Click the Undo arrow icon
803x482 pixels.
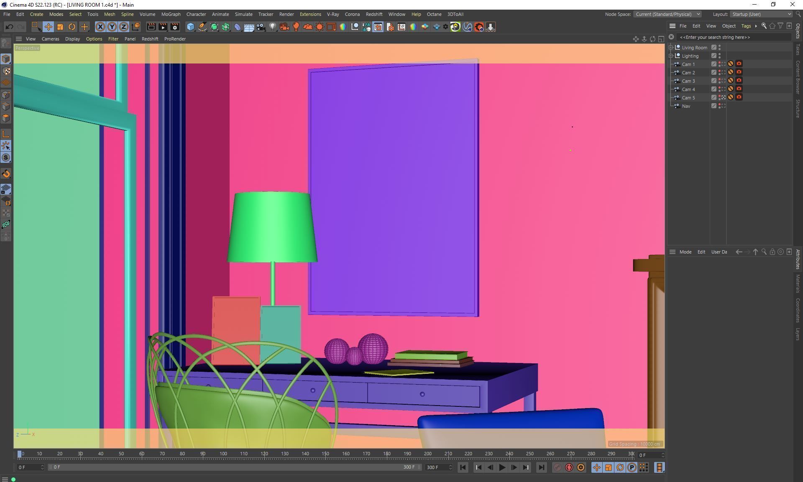pyautogui.click(x=9, y=27)
